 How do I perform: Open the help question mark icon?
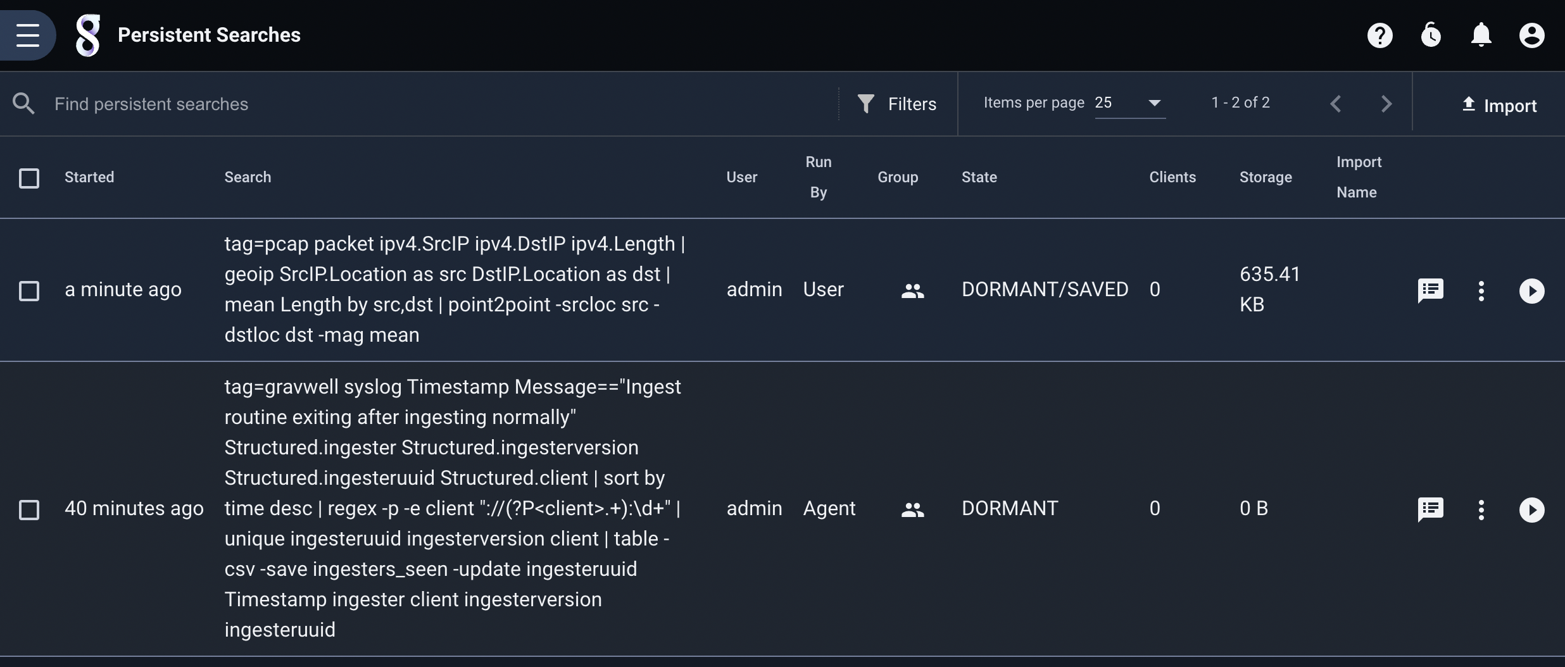(1380, 35)
